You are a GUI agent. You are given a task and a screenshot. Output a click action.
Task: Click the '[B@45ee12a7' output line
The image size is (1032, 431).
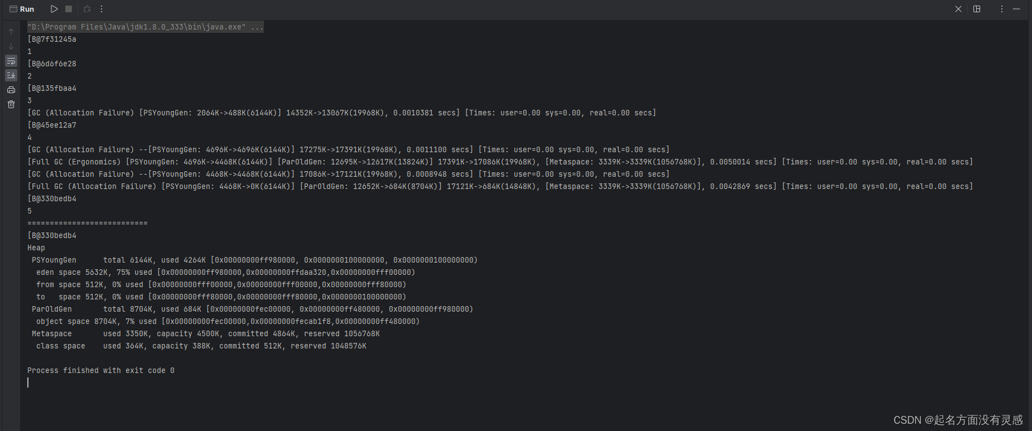tap(52, 125)
